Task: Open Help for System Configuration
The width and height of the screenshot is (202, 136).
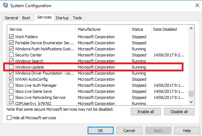Action: [x=187, y=131]
